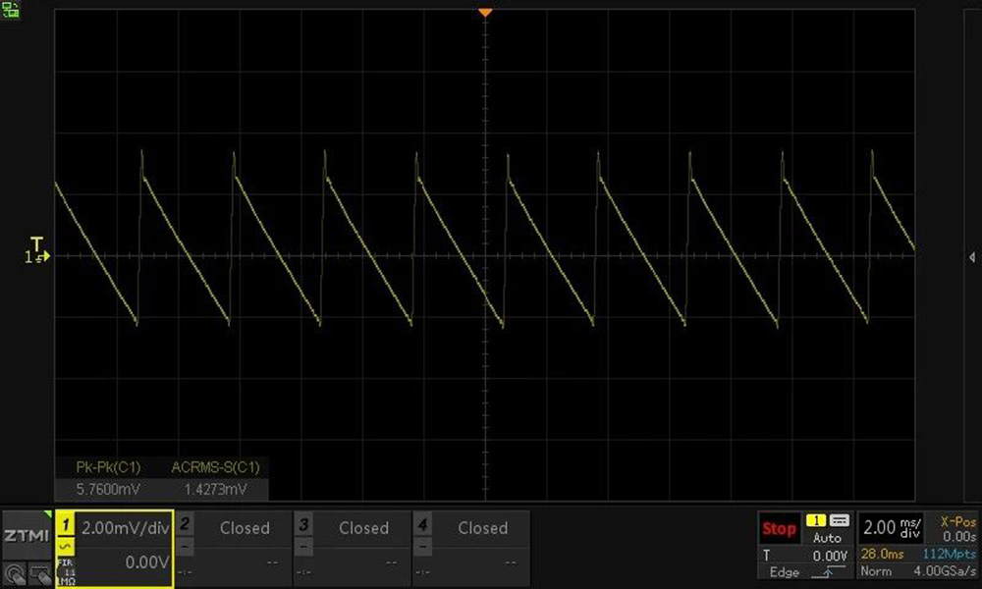Click the orange trigger position marker

point(483,13)
